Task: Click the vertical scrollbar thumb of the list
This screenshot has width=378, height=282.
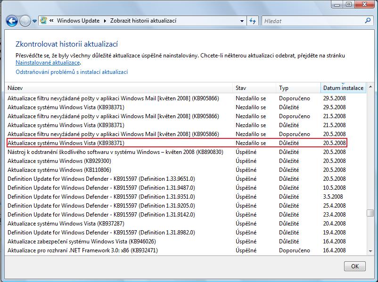Action: (370, 212)
